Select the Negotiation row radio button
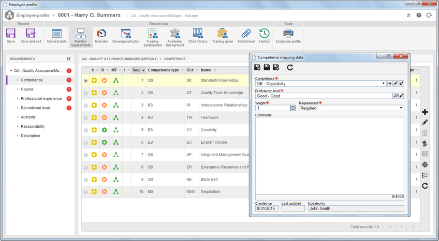439x241 pixels. tap(85, 192)
